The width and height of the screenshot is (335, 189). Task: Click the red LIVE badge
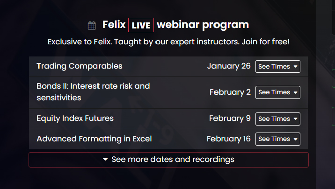(x=141, y=25)
